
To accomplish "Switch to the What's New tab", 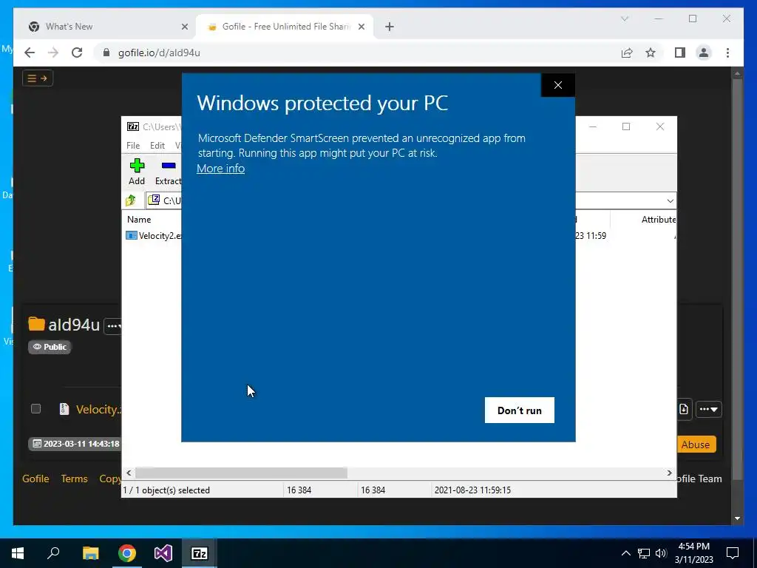I will coord(109,27).
